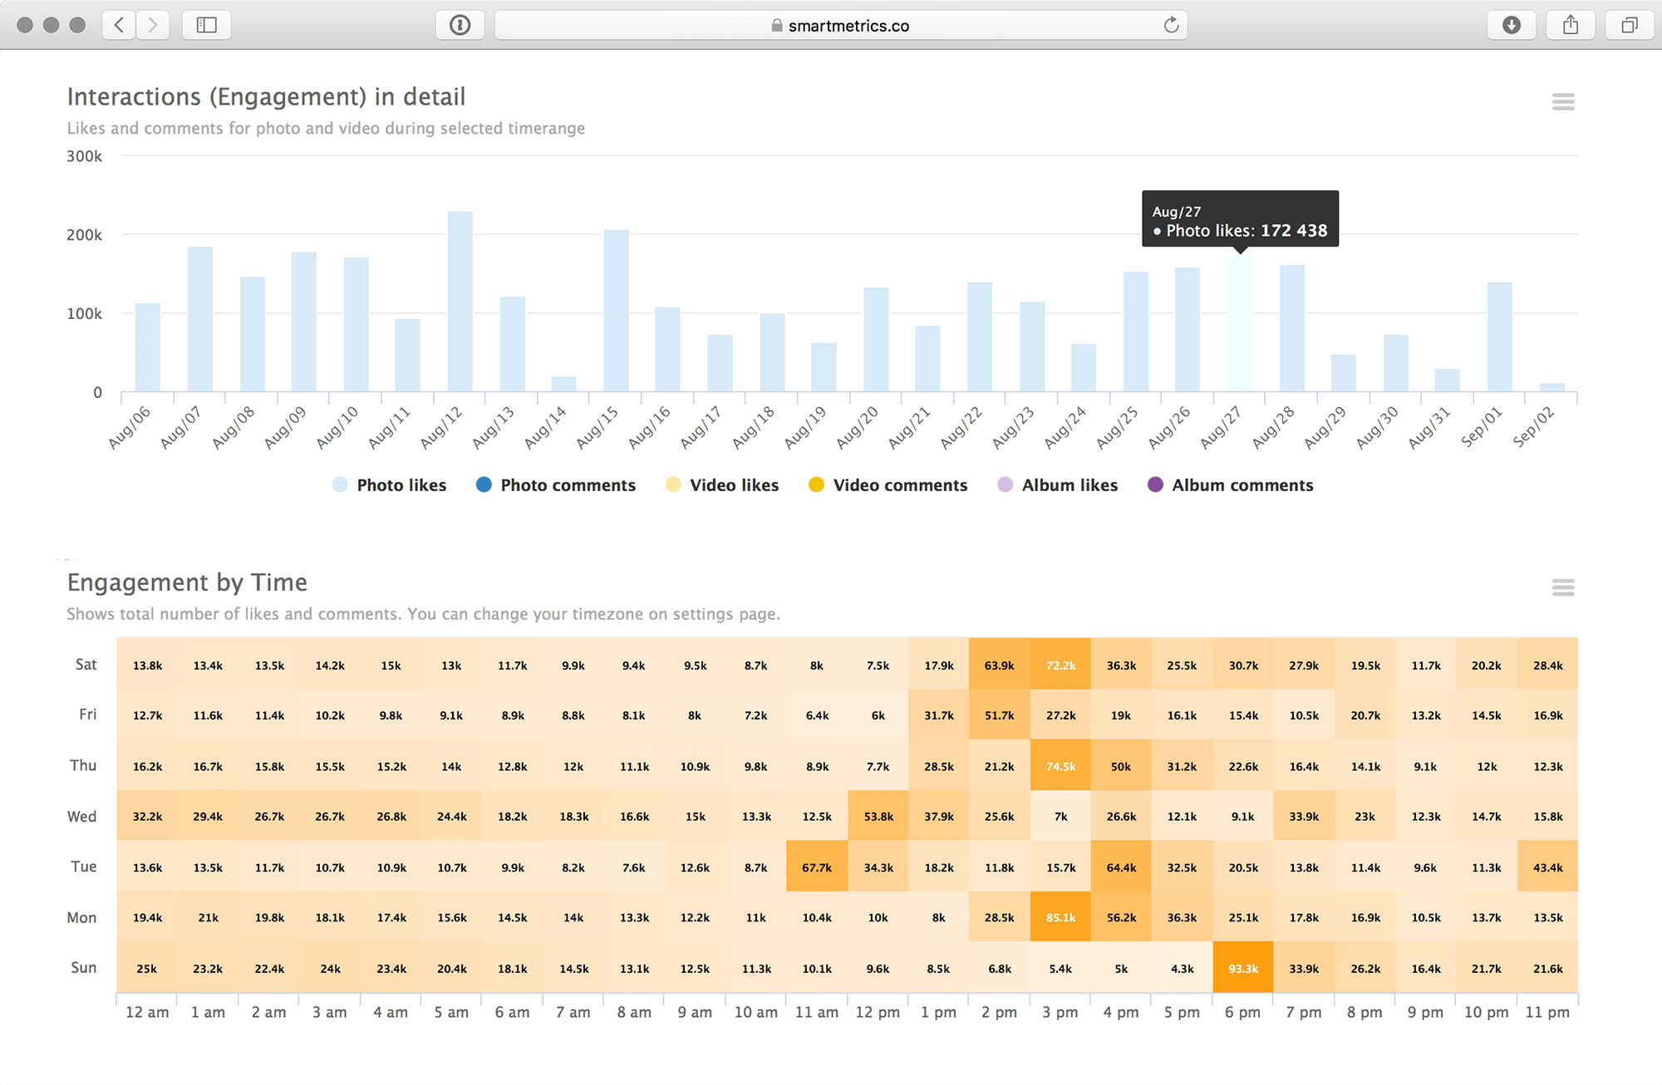Click the info icon left of address bar

click(460, 24)
